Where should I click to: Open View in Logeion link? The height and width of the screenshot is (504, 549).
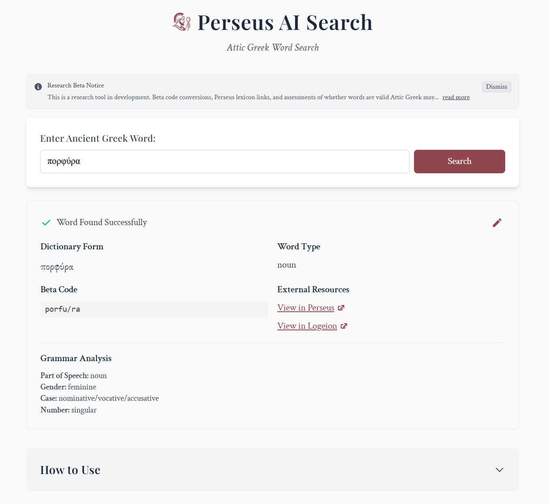(307, 325)
